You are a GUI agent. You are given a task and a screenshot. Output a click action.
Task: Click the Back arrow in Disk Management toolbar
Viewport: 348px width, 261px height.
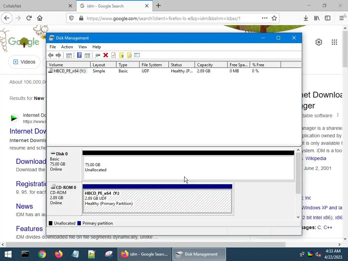tap(51, 55)
